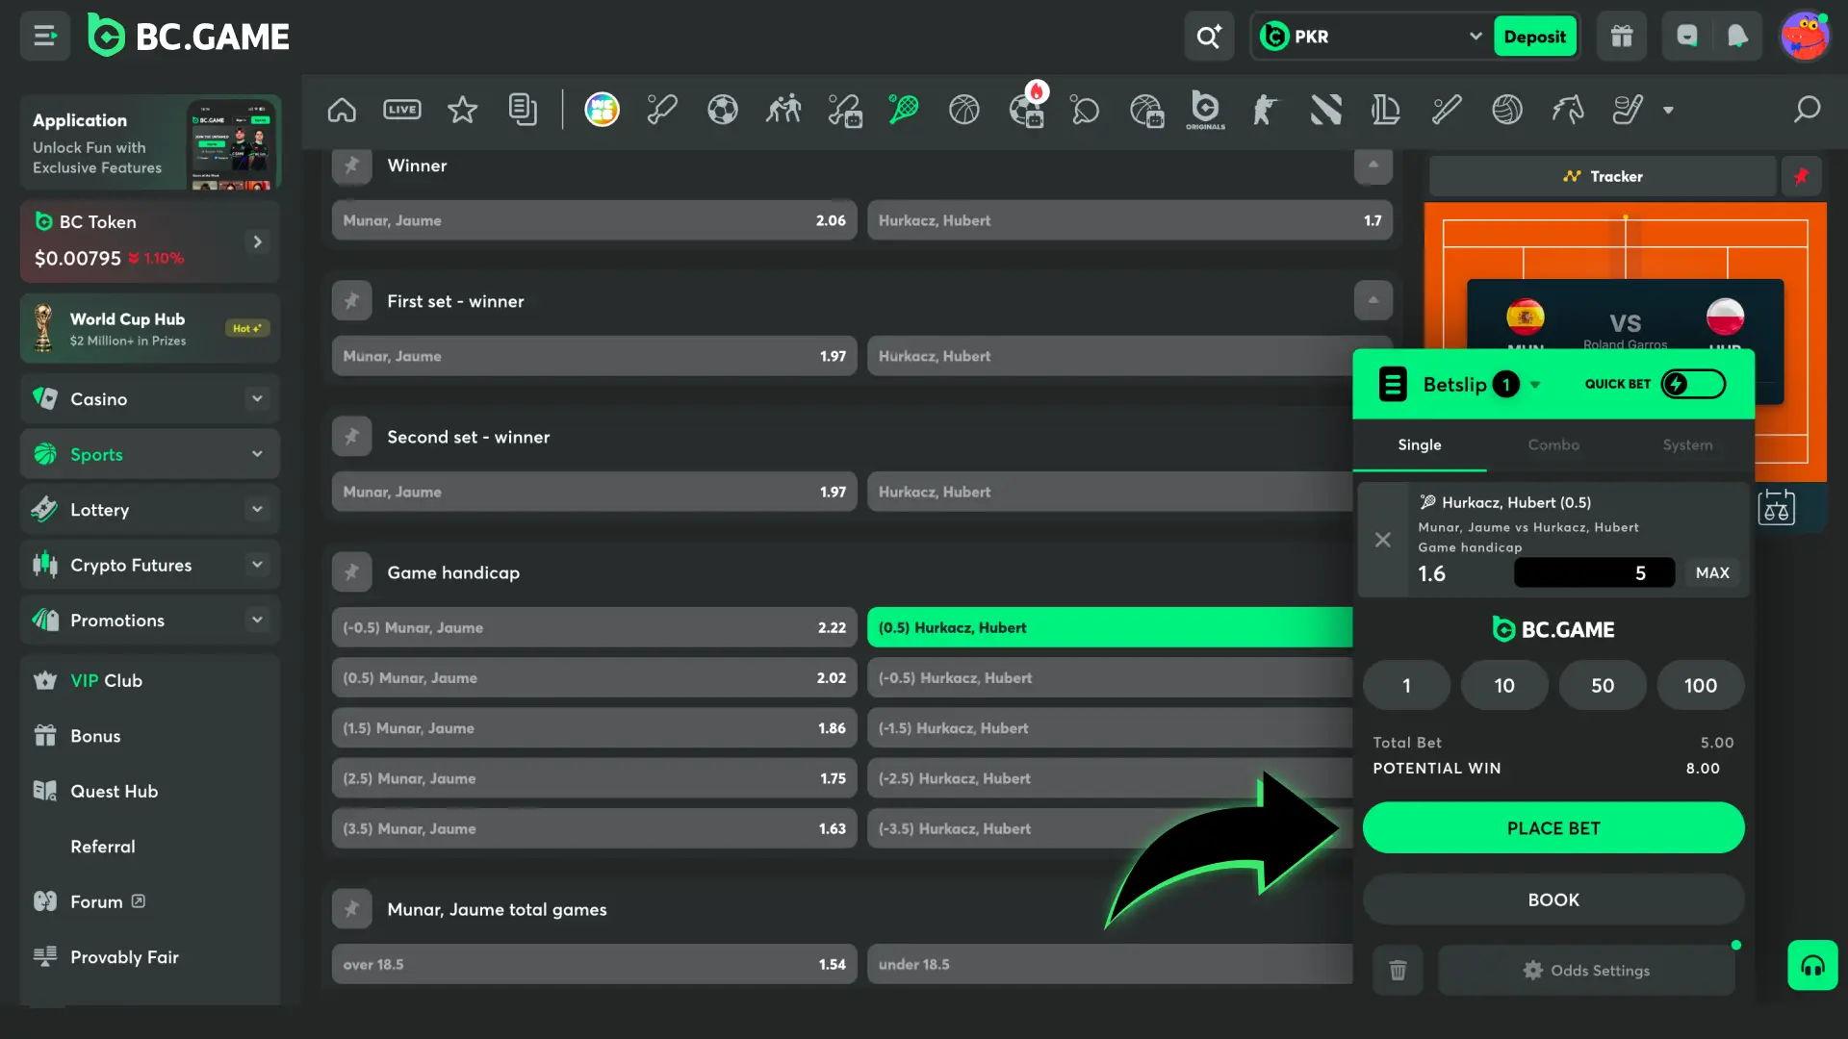The image size is (1848, 1039).
Task: Select the green tennis racket icon
Action: 904,110
